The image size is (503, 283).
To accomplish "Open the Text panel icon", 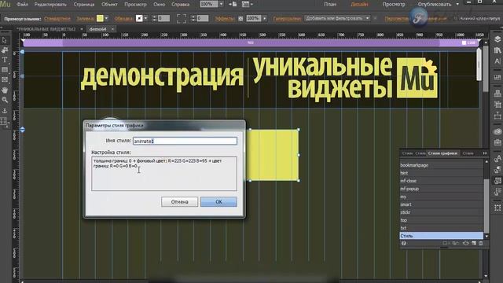I will (x=497, y=61).
